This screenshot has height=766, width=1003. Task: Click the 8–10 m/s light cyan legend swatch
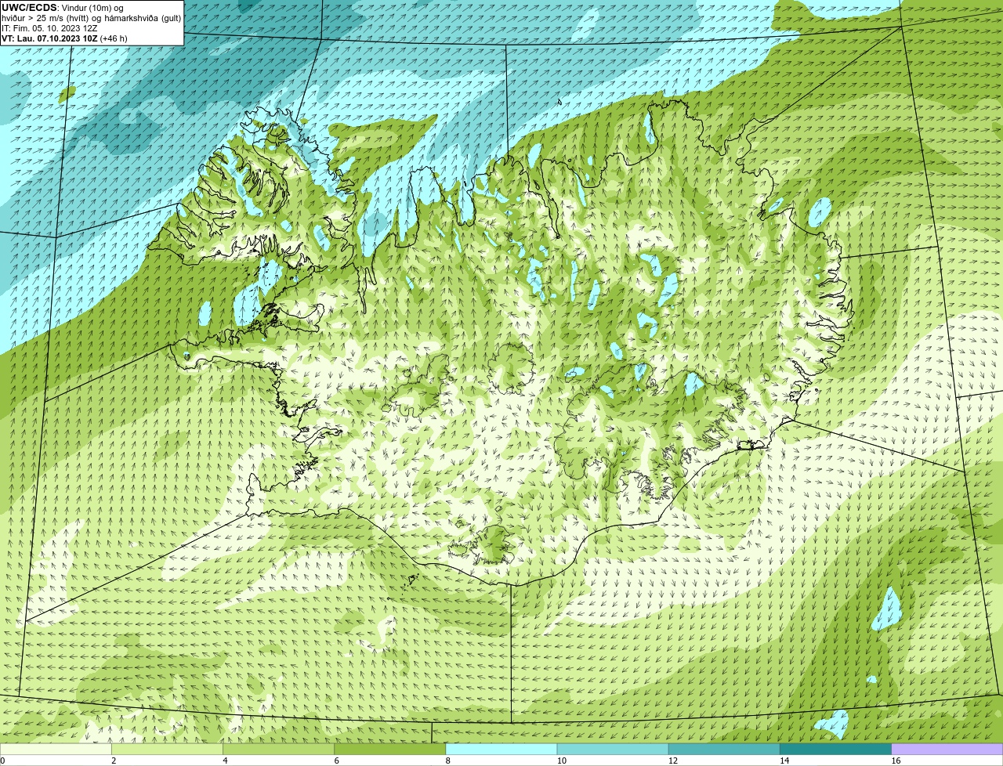tap(501, 749)
